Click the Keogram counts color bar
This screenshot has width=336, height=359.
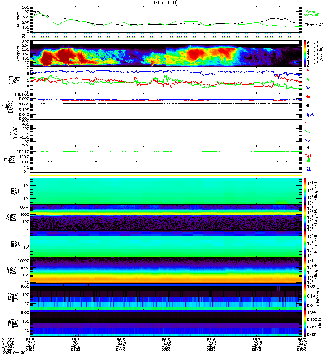click(x=305, y=54)
